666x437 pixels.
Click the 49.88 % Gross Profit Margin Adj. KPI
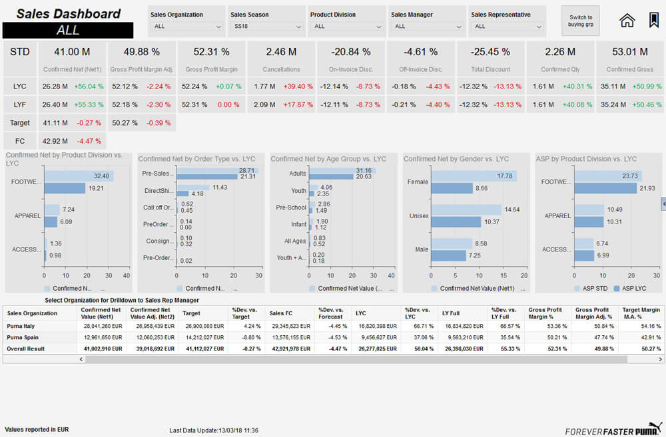(141, 58)
